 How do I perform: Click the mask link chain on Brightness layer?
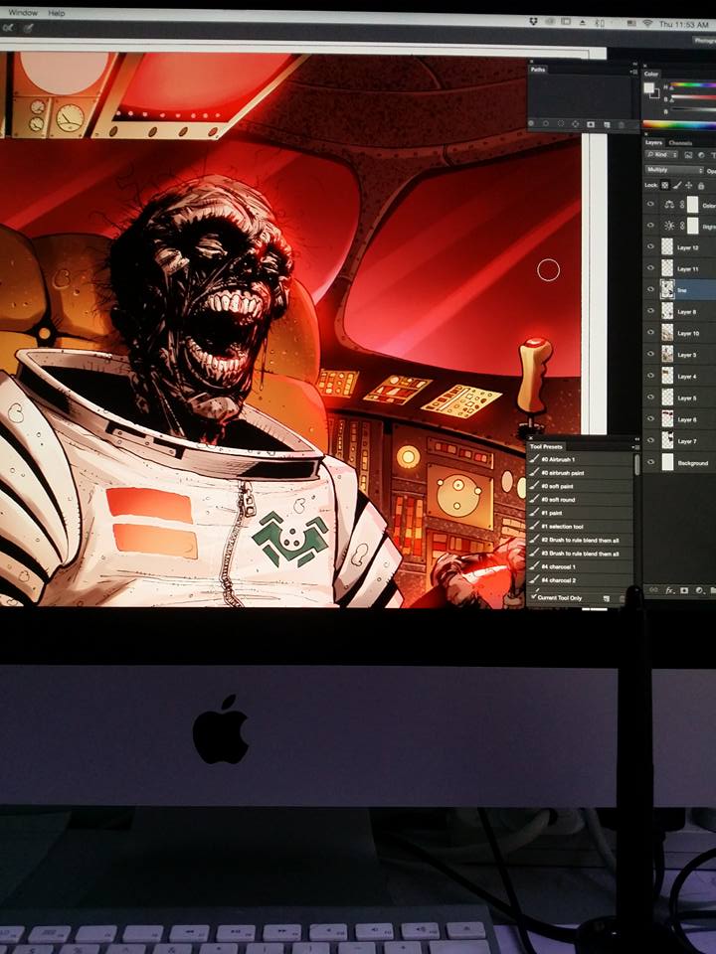pyautogui.click(x=682, y=227)
